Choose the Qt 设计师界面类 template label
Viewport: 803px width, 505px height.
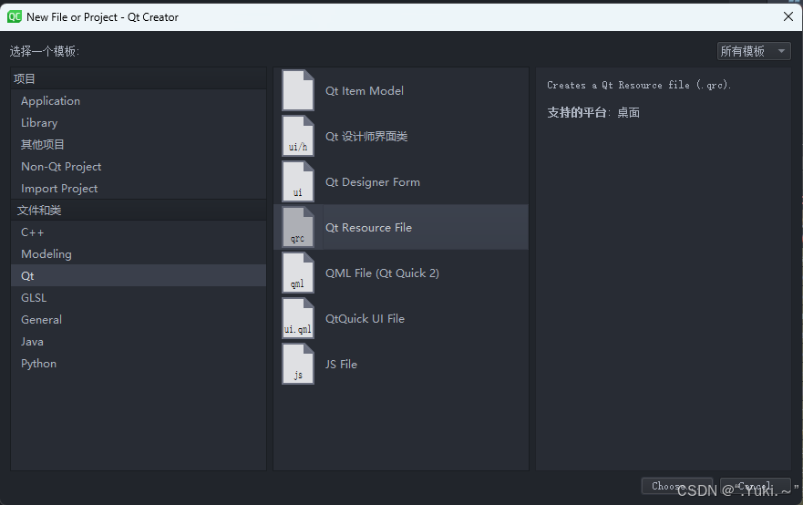point(366,136)
